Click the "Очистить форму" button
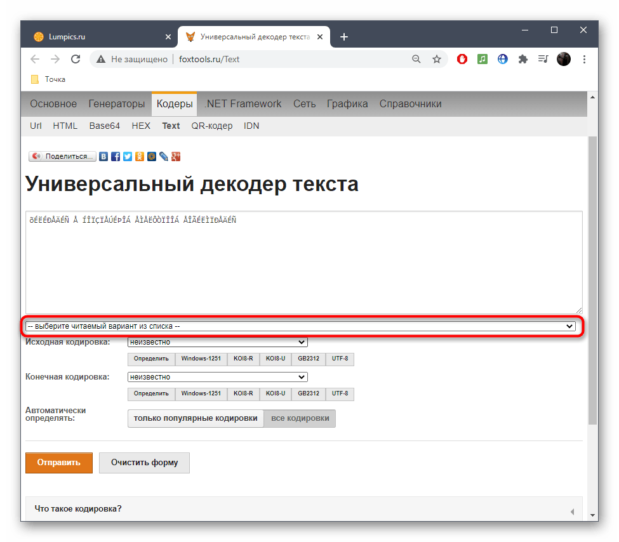619x542 pixels. [x=144, y=463]
